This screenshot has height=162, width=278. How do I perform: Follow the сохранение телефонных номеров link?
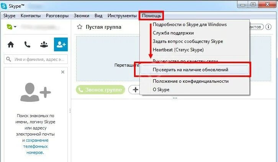[36, 146]
